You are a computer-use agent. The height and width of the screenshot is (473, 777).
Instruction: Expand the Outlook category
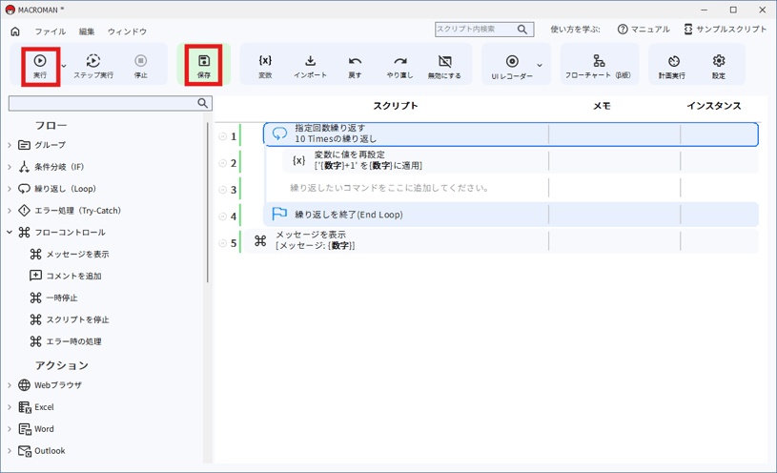tap(10, 451)
